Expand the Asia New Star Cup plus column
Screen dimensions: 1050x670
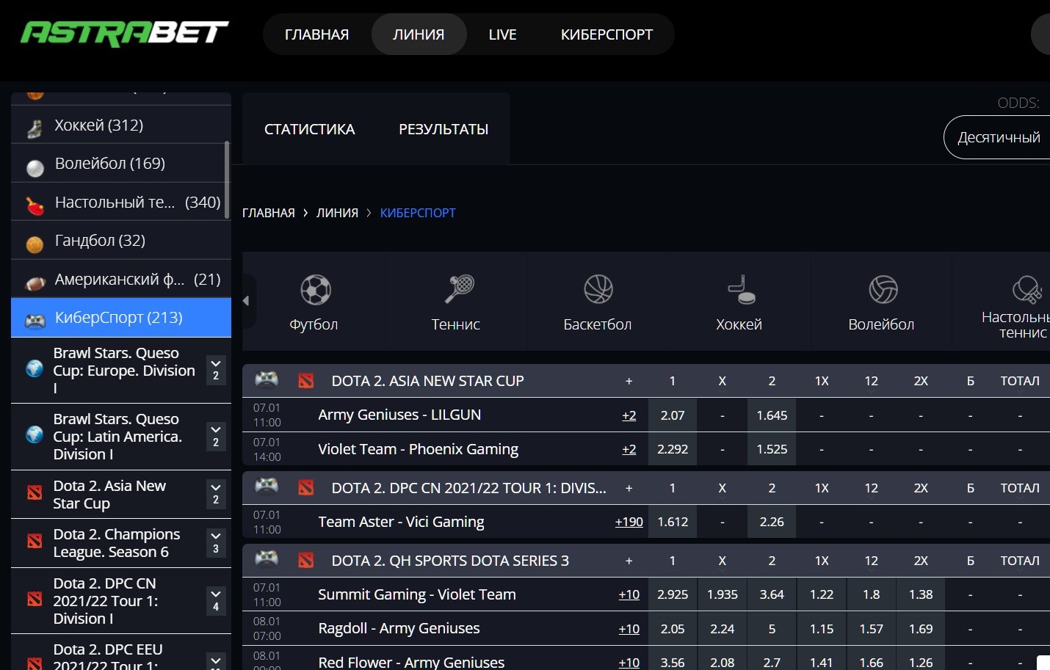click(x=629, y=381)
